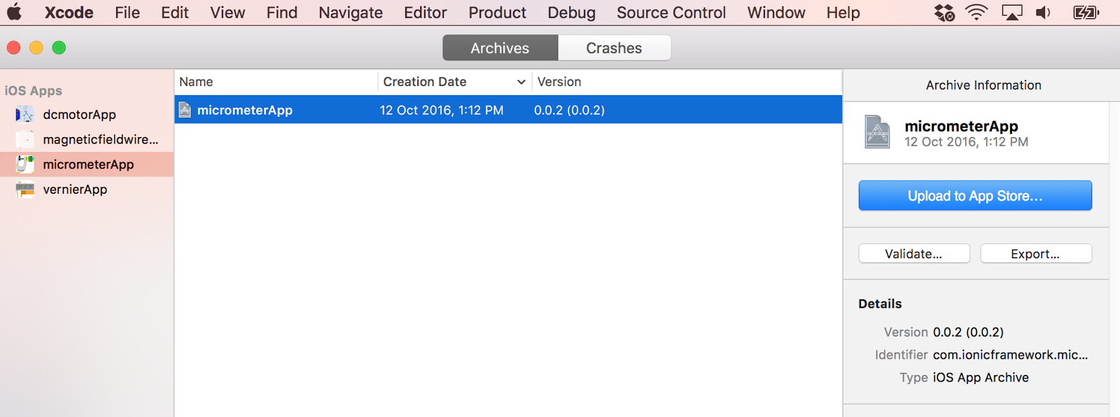Click the Validate button
Screen dimensions: 1120x417
[913, 254]
